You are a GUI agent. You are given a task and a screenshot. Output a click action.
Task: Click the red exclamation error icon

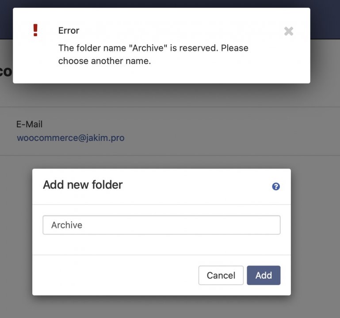35,30
